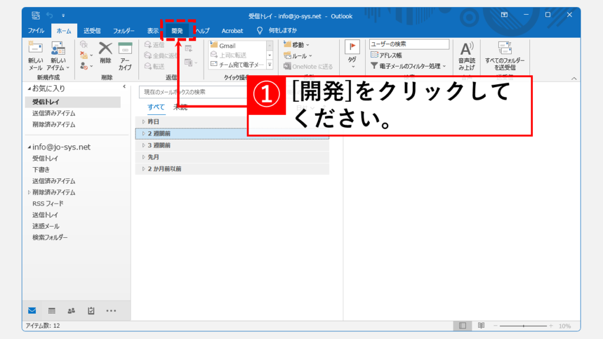Click the Delete (削除) icon in ribbon
603x339 pixels.
tap(105, 49)
